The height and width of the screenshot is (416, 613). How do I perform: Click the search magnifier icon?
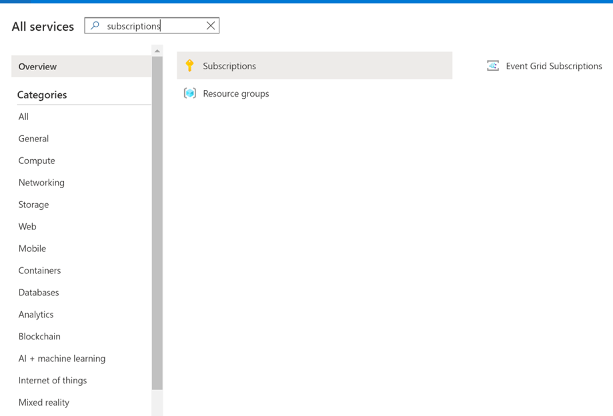(x=95, y=26)
